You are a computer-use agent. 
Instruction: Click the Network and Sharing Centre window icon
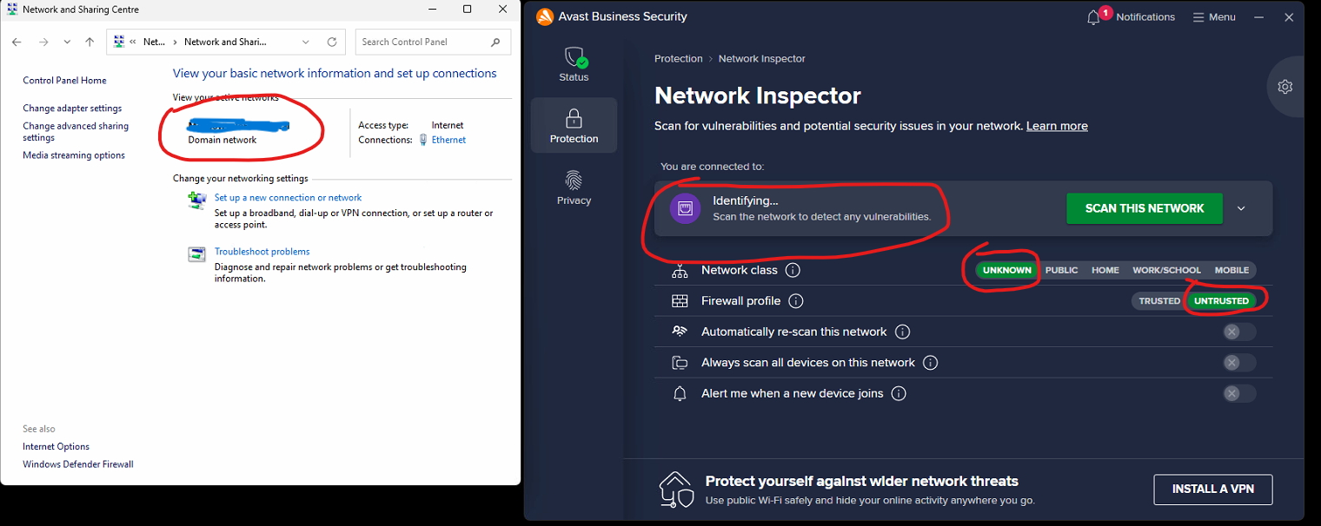point(12,10)
